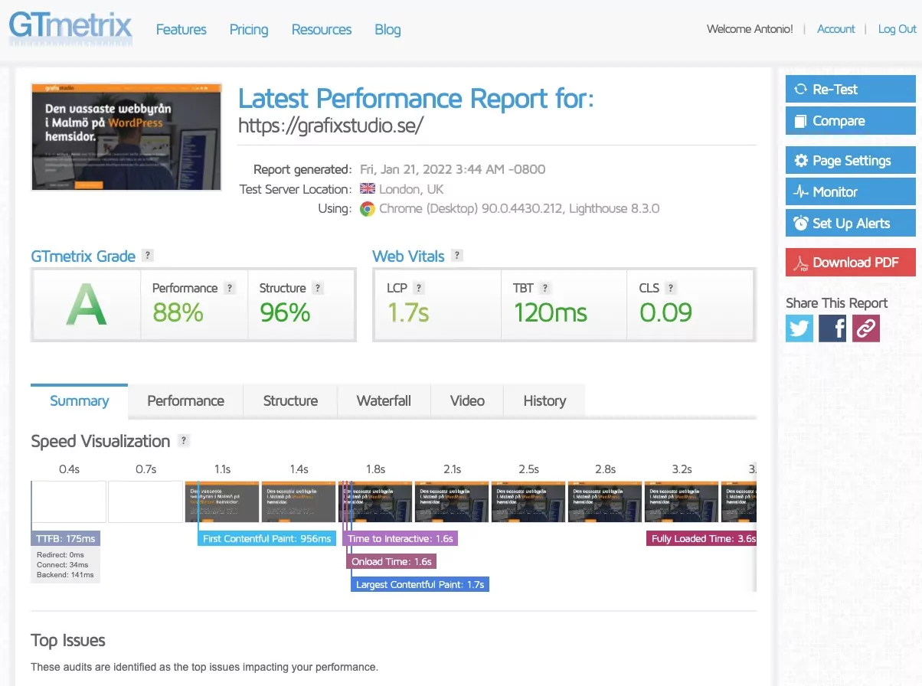Click the TTFB: 175ms marker

point(66,538)
